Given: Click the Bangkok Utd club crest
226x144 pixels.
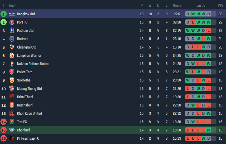Looking at the screenshot, I should pyautogui.click(x=12, y=14).
